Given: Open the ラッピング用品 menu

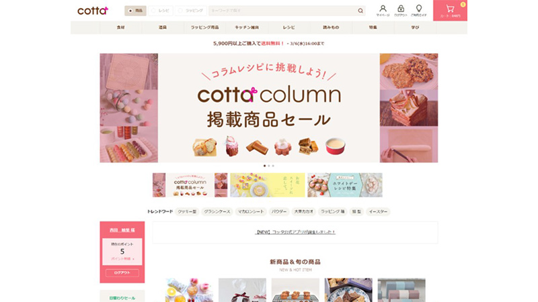Looking at the screenshot, I should tap(205, 28).
